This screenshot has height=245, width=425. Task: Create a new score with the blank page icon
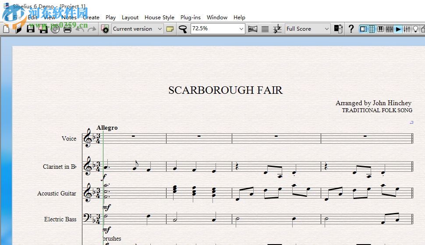6,29
